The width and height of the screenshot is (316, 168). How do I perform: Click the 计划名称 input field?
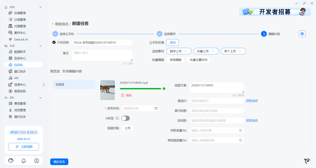pyautogui.click(x=102, y=42)
